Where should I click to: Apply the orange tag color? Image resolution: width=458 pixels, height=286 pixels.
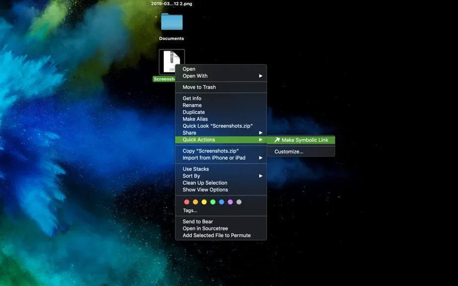click(x=195, y=202)
